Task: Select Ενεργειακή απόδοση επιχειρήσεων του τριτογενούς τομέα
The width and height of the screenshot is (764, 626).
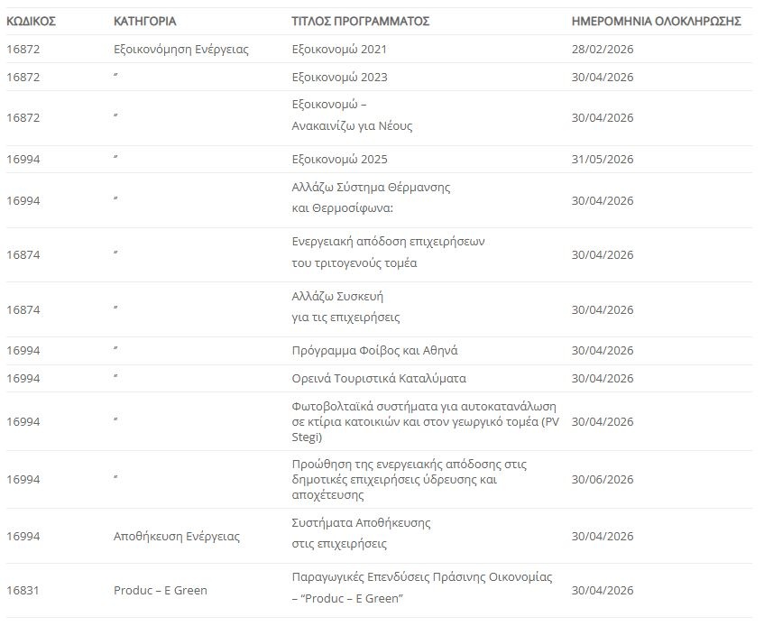Action: pos(389,253)
